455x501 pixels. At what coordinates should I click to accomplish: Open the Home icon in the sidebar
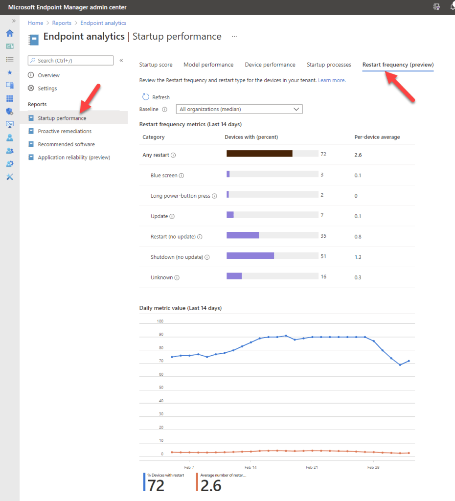point(10,33)
